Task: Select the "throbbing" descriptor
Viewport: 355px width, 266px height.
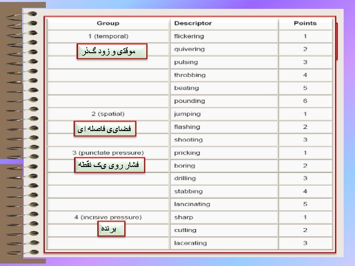Action: tap(190, 75)
